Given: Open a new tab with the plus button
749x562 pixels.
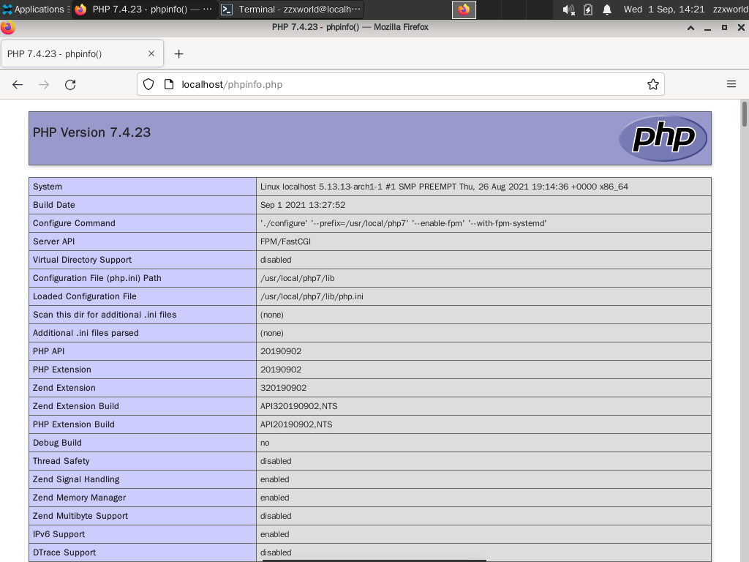Looking at the screenshot, I should pos(178,53).
